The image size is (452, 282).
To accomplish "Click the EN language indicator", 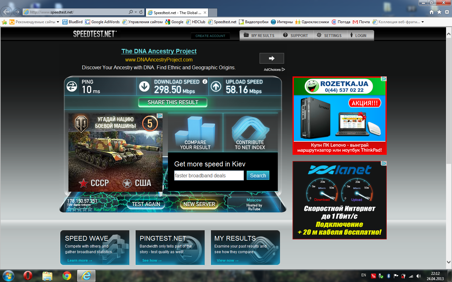I will (363, 275).
